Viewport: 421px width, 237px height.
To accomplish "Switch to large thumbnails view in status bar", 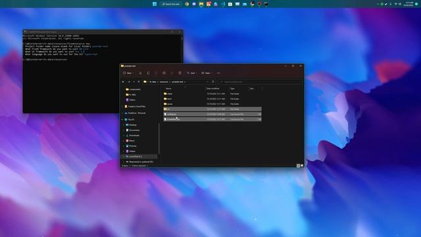I will click(302, 166).
